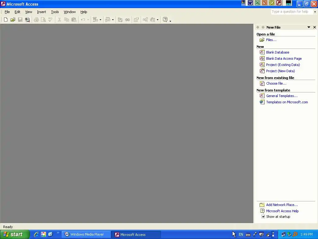Click the Copy toolbar icon
The height and width of the screenshot is (239, 318).
point(66,20)
